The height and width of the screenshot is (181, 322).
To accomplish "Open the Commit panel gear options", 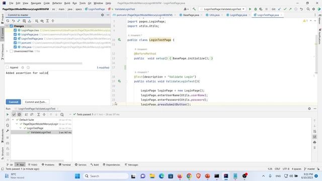I will (x=103, y=15).
